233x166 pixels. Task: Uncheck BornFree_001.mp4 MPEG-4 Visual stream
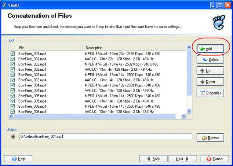(x=12, y=54)
